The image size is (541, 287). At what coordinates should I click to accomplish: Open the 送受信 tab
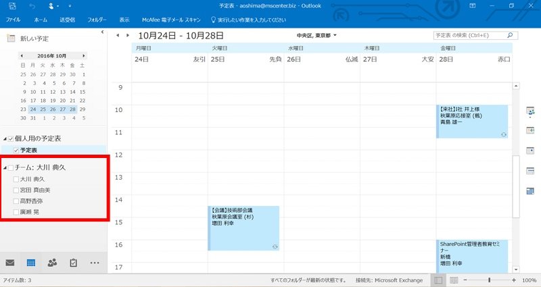[67, 20]
